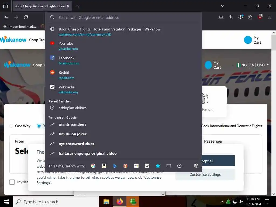Reload the current page
The height and width of the screenshot is (207, 276).
[x=26, y=17]
